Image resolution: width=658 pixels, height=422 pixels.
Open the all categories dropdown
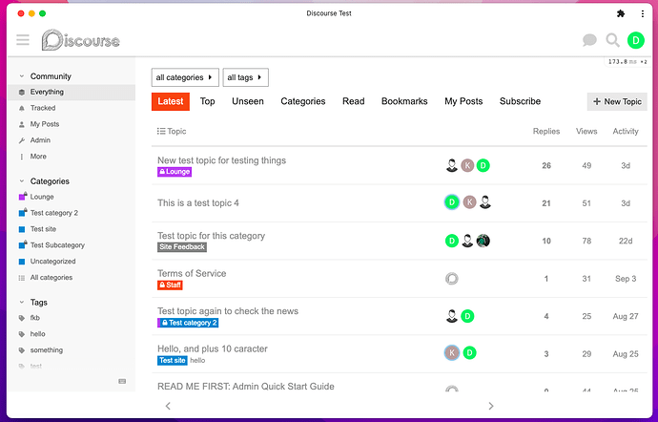(x=185, y=77)
